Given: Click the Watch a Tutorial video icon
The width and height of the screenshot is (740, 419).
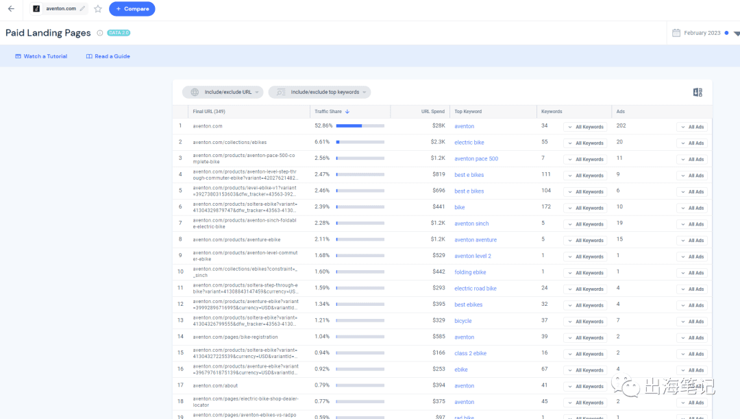Looking at the screenshot, I should [18, 56].
